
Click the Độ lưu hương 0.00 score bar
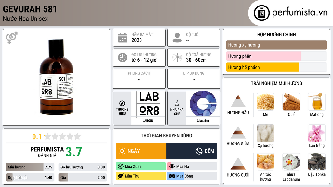tap(83, 167)
